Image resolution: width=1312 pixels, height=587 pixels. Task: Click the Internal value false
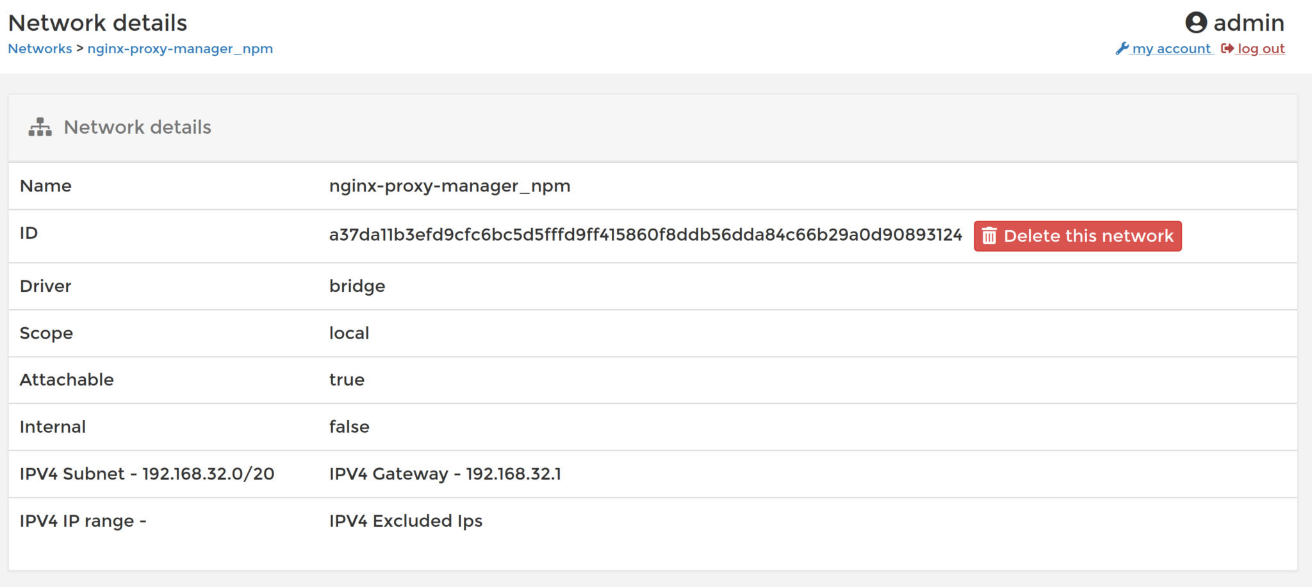(x=349, y=426)
